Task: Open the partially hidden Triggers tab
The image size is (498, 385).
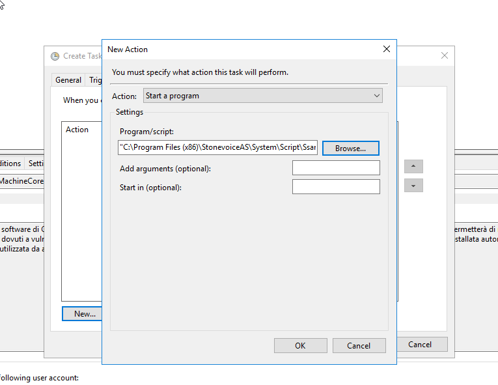Action: 95,80
